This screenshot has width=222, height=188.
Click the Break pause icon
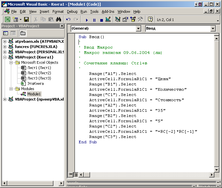pyautogui.click(x=94, y=20)
